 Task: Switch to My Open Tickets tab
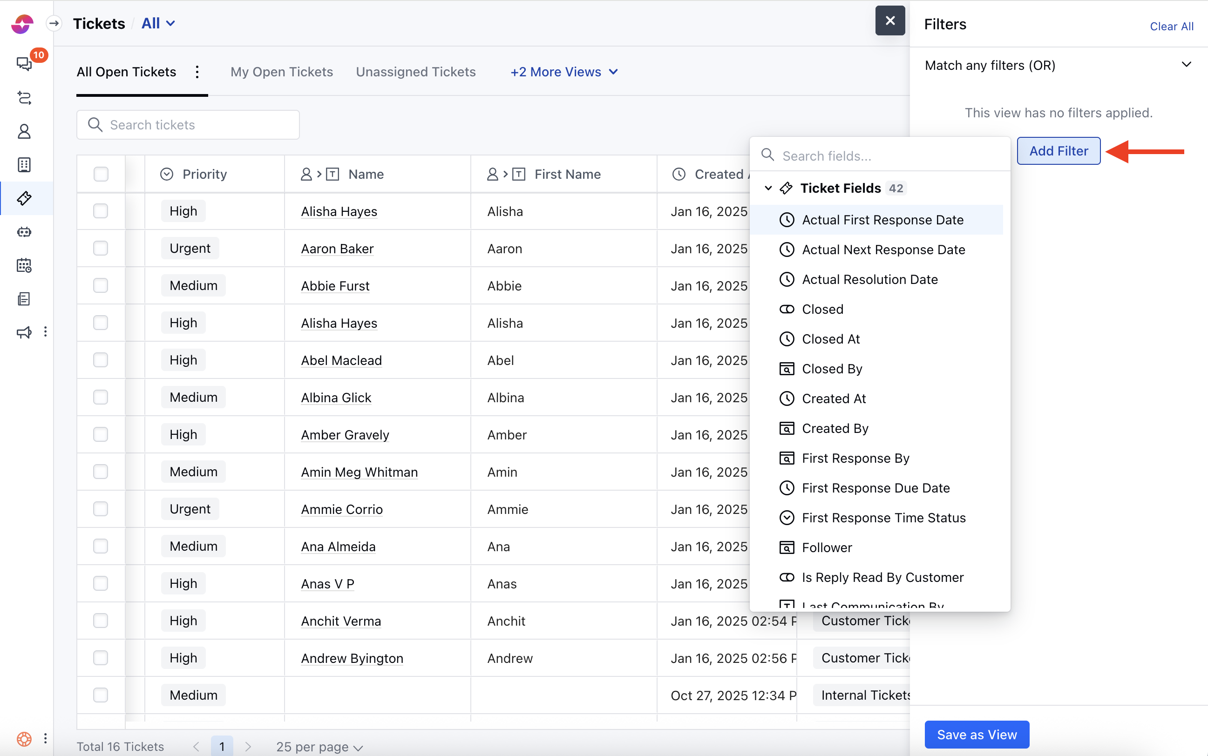[282, 72]
